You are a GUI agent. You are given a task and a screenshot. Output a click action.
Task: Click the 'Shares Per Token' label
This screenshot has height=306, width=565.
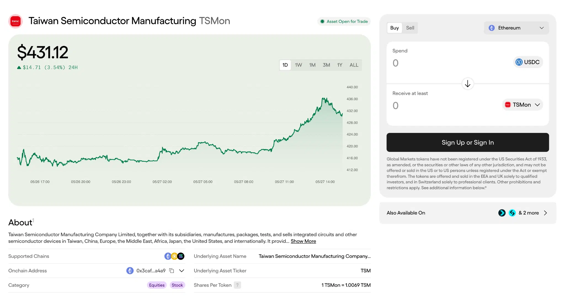coord(213,285)
